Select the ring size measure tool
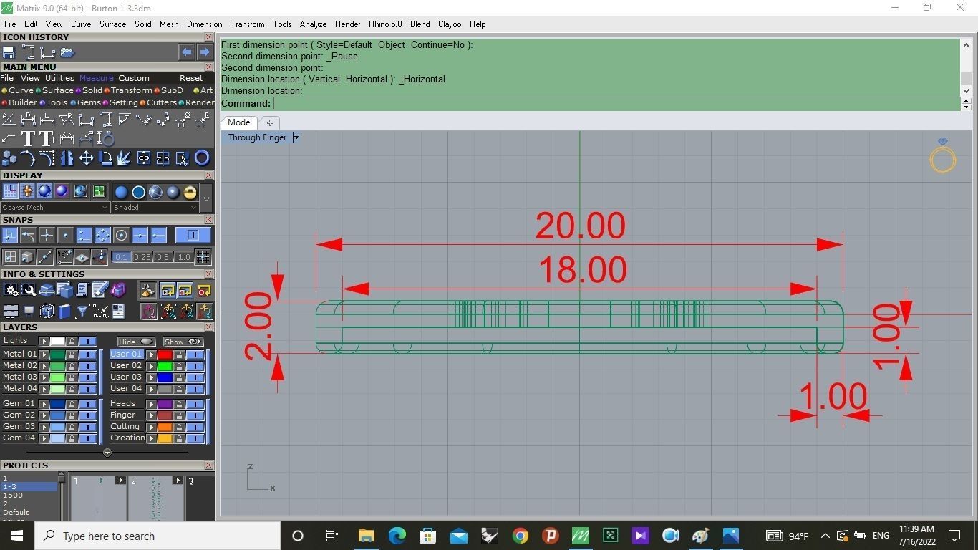Viewport: 978px width, 550px height. [106, 138]
